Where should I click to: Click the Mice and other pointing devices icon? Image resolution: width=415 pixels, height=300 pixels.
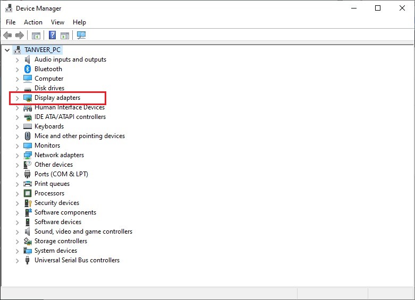[x=28, y=136]
